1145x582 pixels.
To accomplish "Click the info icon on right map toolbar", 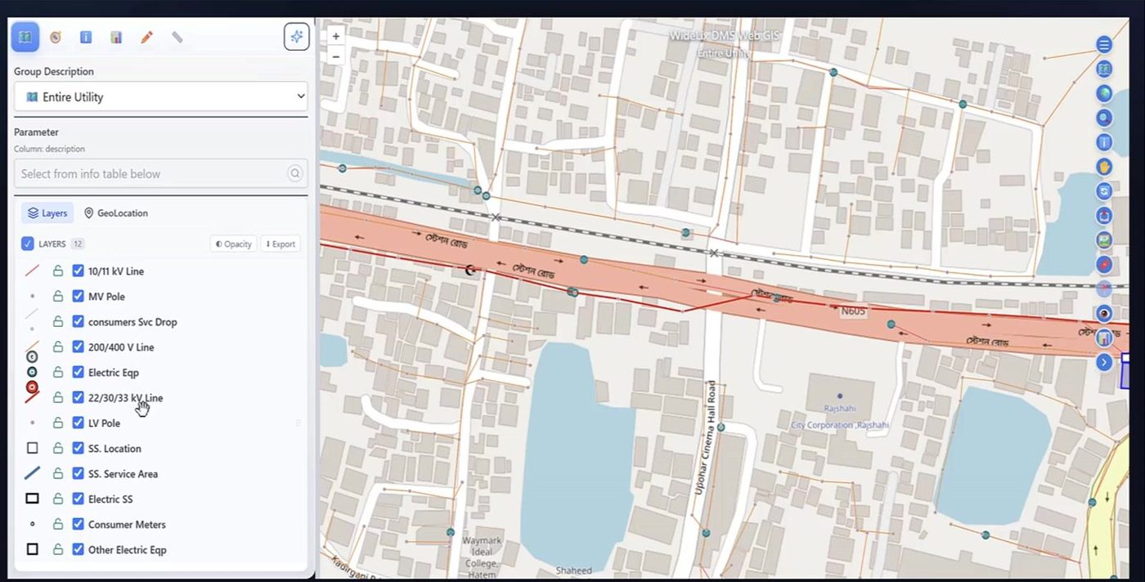I will click(1104, 142).
